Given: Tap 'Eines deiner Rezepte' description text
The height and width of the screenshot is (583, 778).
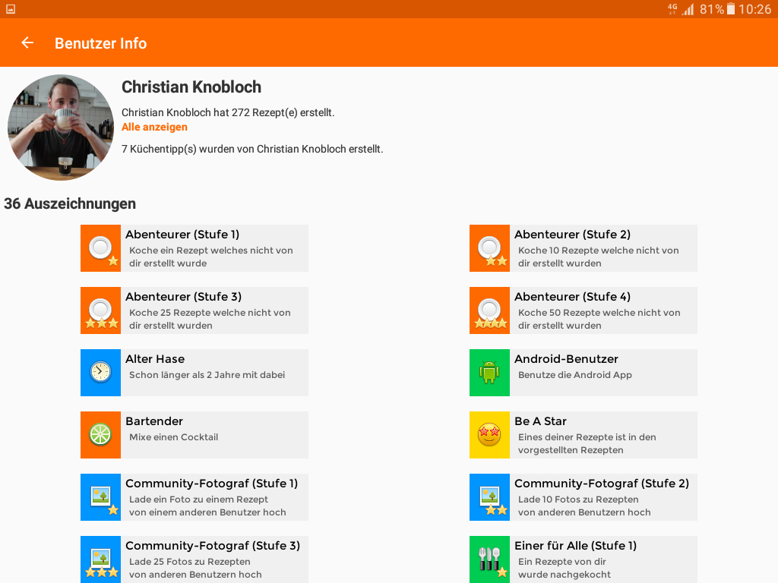Looking at the screenshot, I should pos(587,443).
